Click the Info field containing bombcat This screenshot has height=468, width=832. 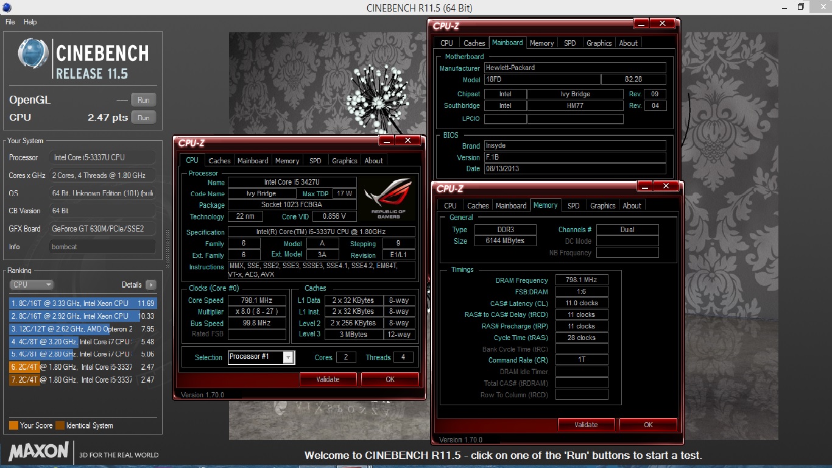tap(102, 247)
